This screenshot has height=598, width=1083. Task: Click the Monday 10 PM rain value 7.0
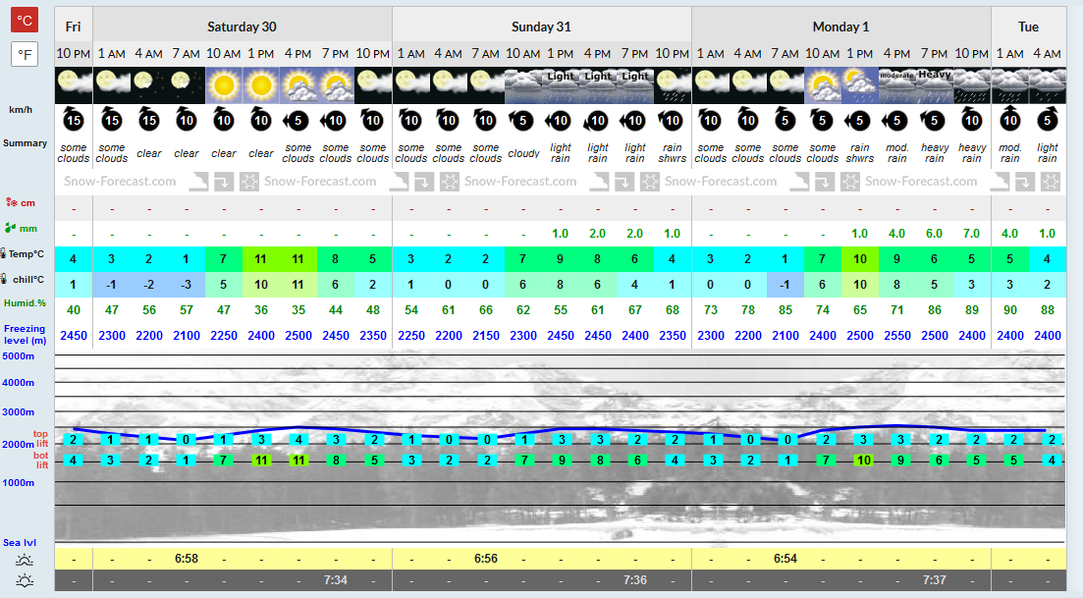click(x=972, y=234)
